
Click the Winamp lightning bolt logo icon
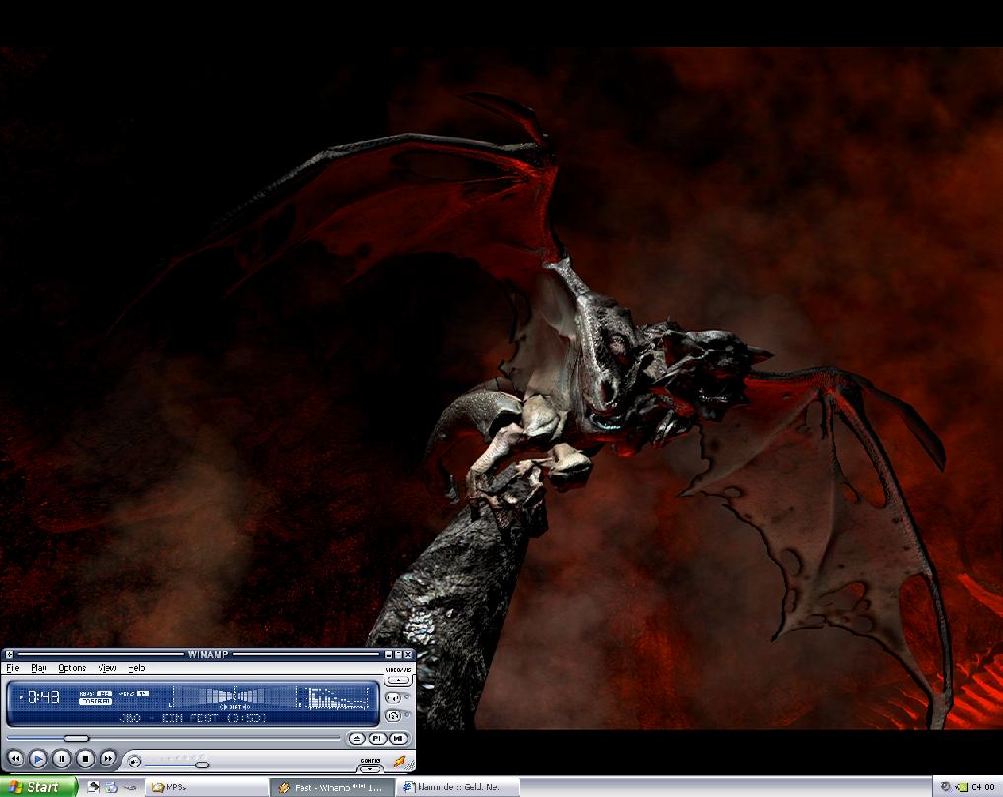[400, 762]
